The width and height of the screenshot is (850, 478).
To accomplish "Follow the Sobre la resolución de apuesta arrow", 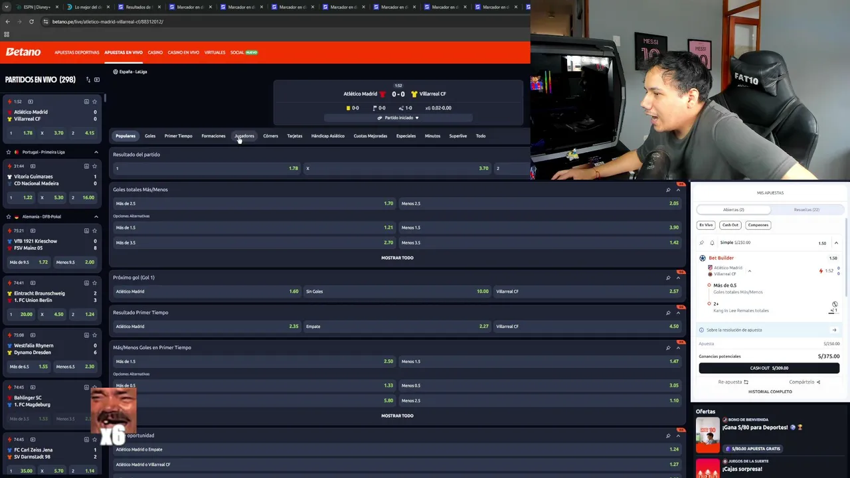I will point(834,330).
